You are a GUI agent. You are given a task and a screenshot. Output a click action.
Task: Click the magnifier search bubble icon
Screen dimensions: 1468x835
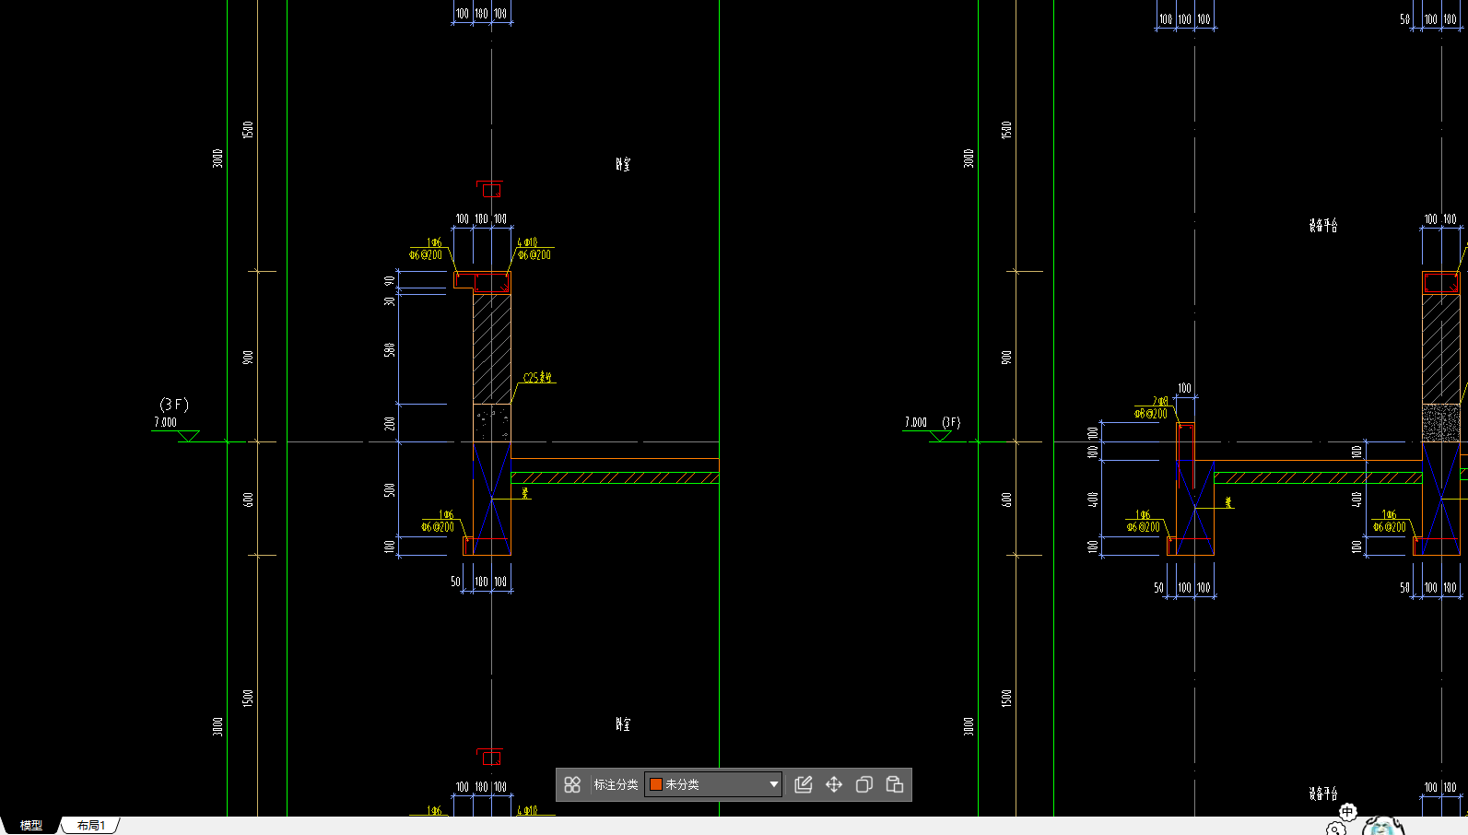pyautogui.click(x=1336, y=829)
